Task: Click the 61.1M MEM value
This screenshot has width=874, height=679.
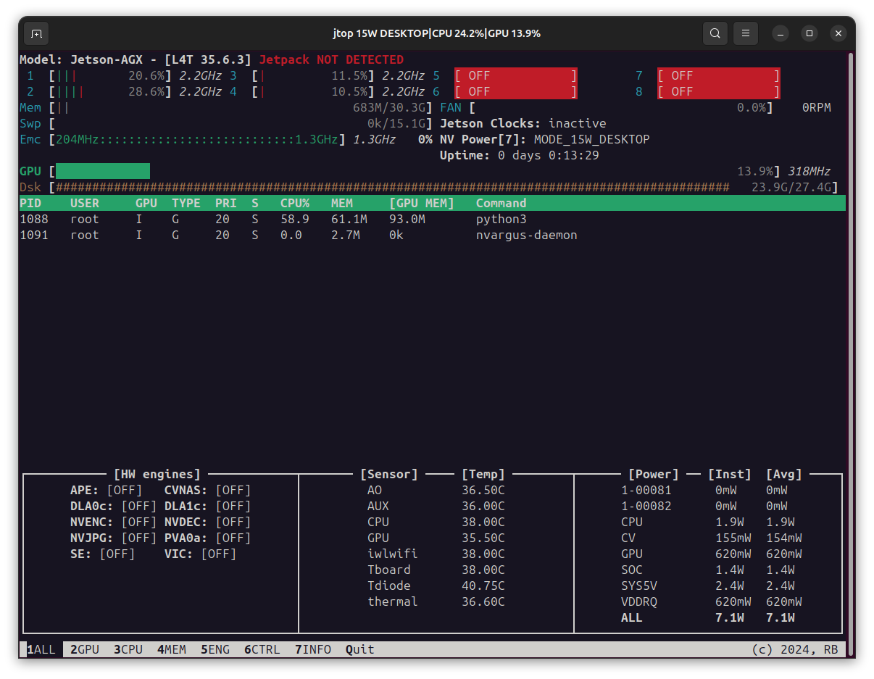Action: point(349,219)
